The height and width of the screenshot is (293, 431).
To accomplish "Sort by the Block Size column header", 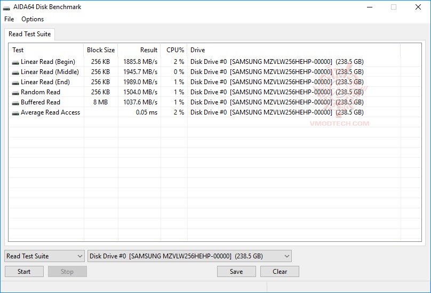I will [x=101, y=50].
